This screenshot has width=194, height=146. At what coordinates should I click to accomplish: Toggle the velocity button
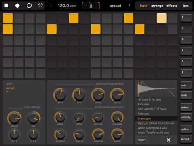186,117
